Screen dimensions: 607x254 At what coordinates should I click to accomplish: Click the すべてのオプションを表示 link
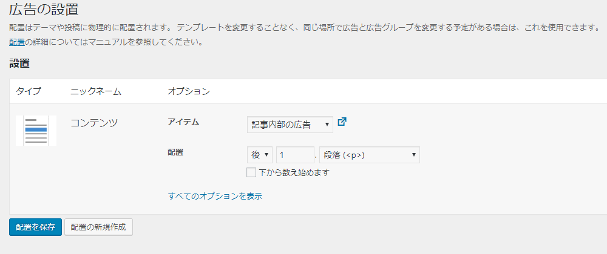(x=215, y=196)
